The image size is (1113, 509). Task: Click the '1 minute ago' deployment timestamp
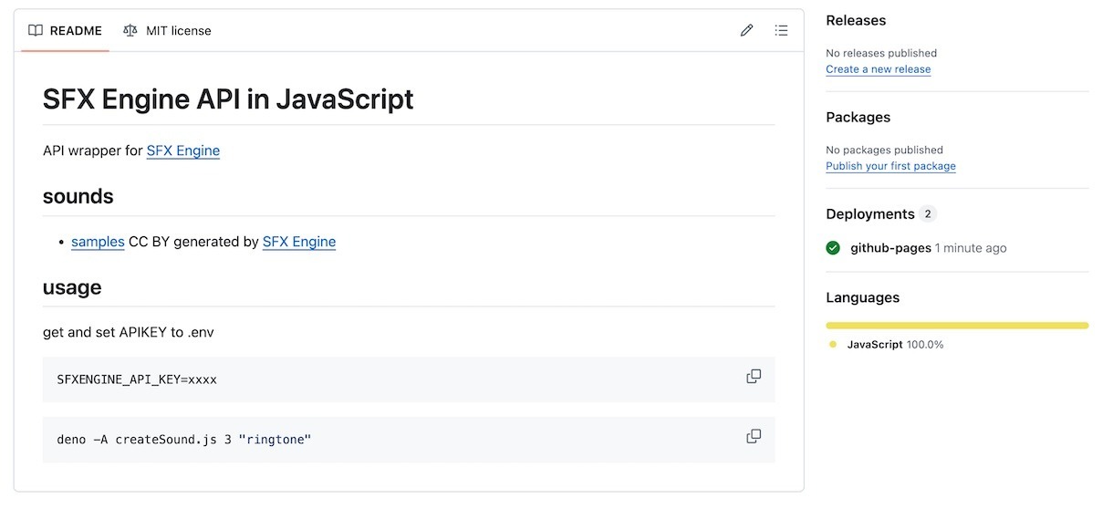(971, 248)
